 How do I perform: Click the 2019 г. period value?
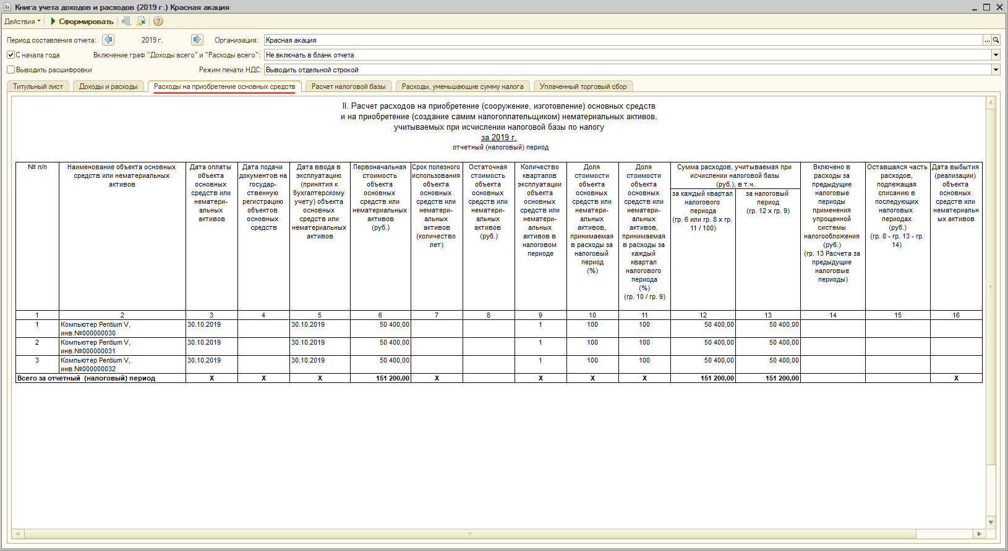pos(152,40)
